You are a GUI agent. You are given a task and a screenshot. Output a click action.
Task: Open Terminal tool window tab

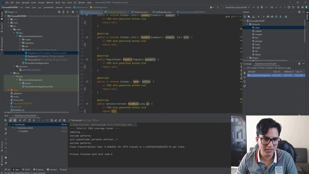52,170
